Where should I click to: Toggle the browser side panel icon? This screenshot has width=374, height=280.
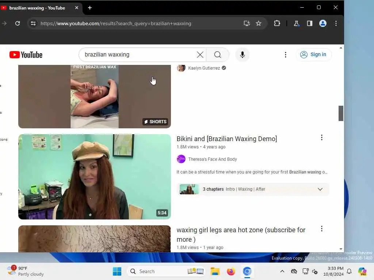point(310,23)
